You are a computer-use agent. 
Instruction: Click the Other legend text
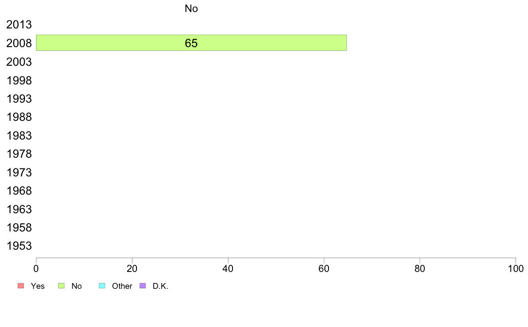pyautogui.click(x=122, y=286)
